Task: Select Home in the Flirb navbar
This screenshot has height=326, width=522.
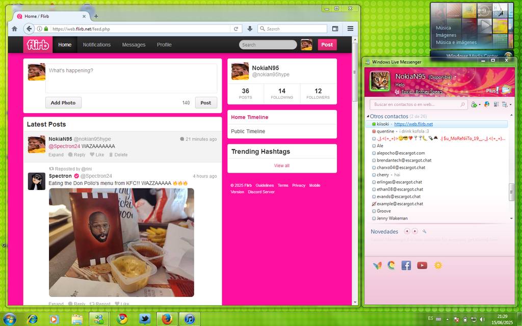Action: pos(65,45)
